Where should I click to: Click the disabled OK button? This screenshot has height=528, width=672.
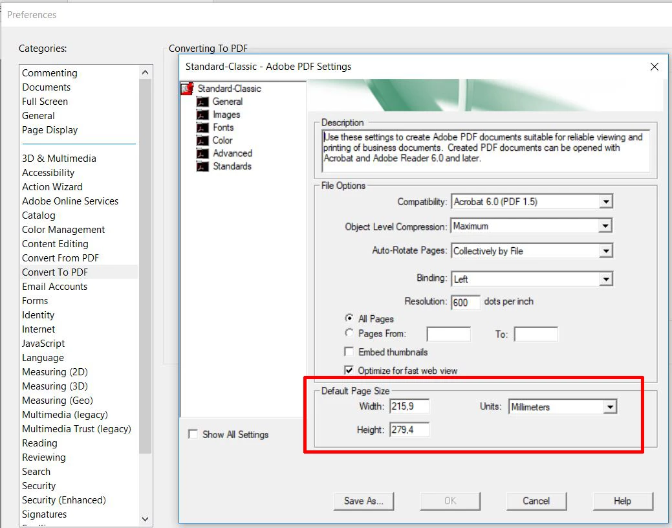click(450, 501)
